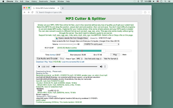
Task: Click the Play link next to Download
Action: pos(46,62)
